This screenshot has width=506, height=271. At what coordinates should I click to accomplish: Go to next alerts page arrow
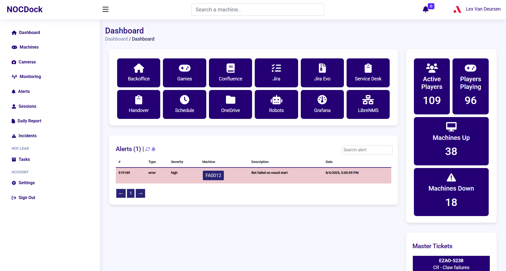point(140,193)
